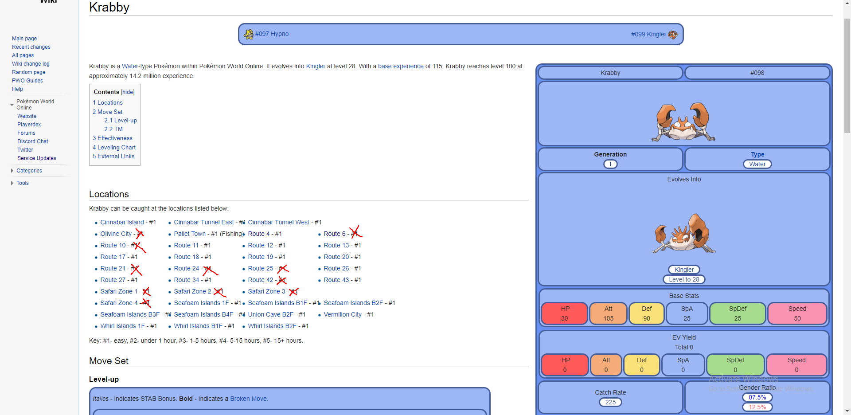Open Cinnabar Tunnel West location

[x=279, y=222]
